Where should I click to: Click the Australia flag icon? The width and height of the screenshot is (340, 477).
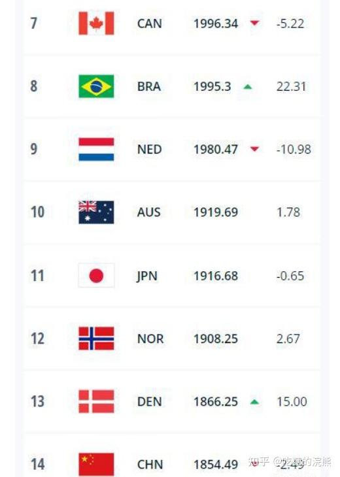96,212
